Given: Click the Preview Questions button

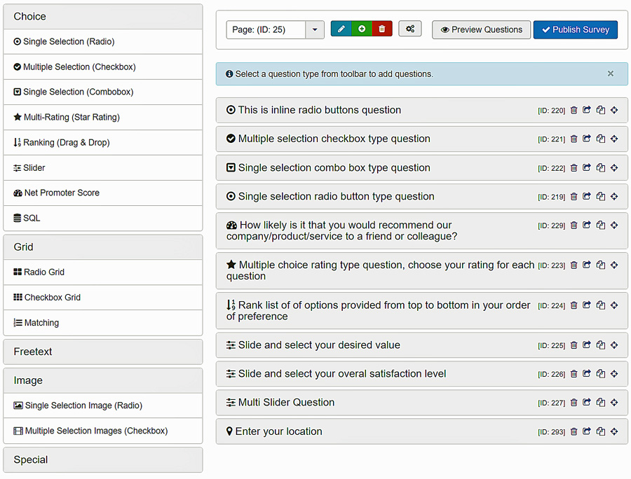Looking at the screenshot, I should pos(481,29).
